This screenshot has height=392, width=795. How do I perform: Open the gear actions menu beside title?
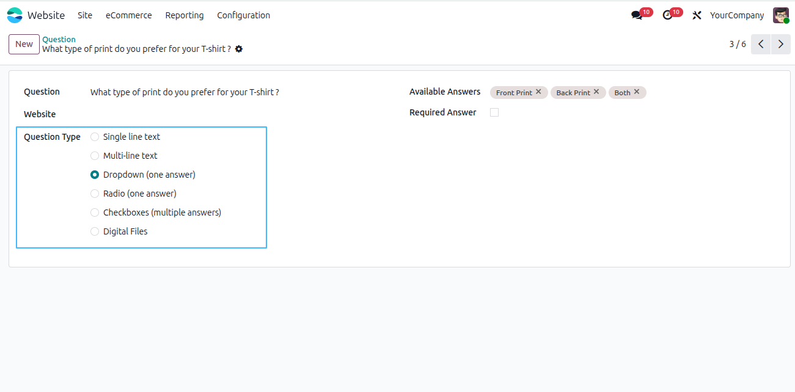[x=239, y=49]
